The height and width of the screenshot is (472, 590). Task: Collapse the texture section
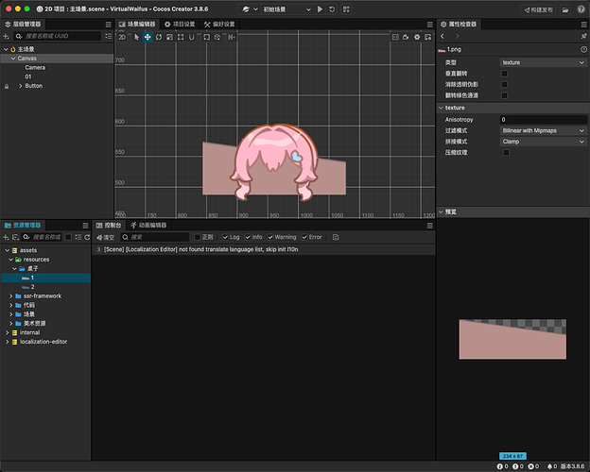click(441, 108)
